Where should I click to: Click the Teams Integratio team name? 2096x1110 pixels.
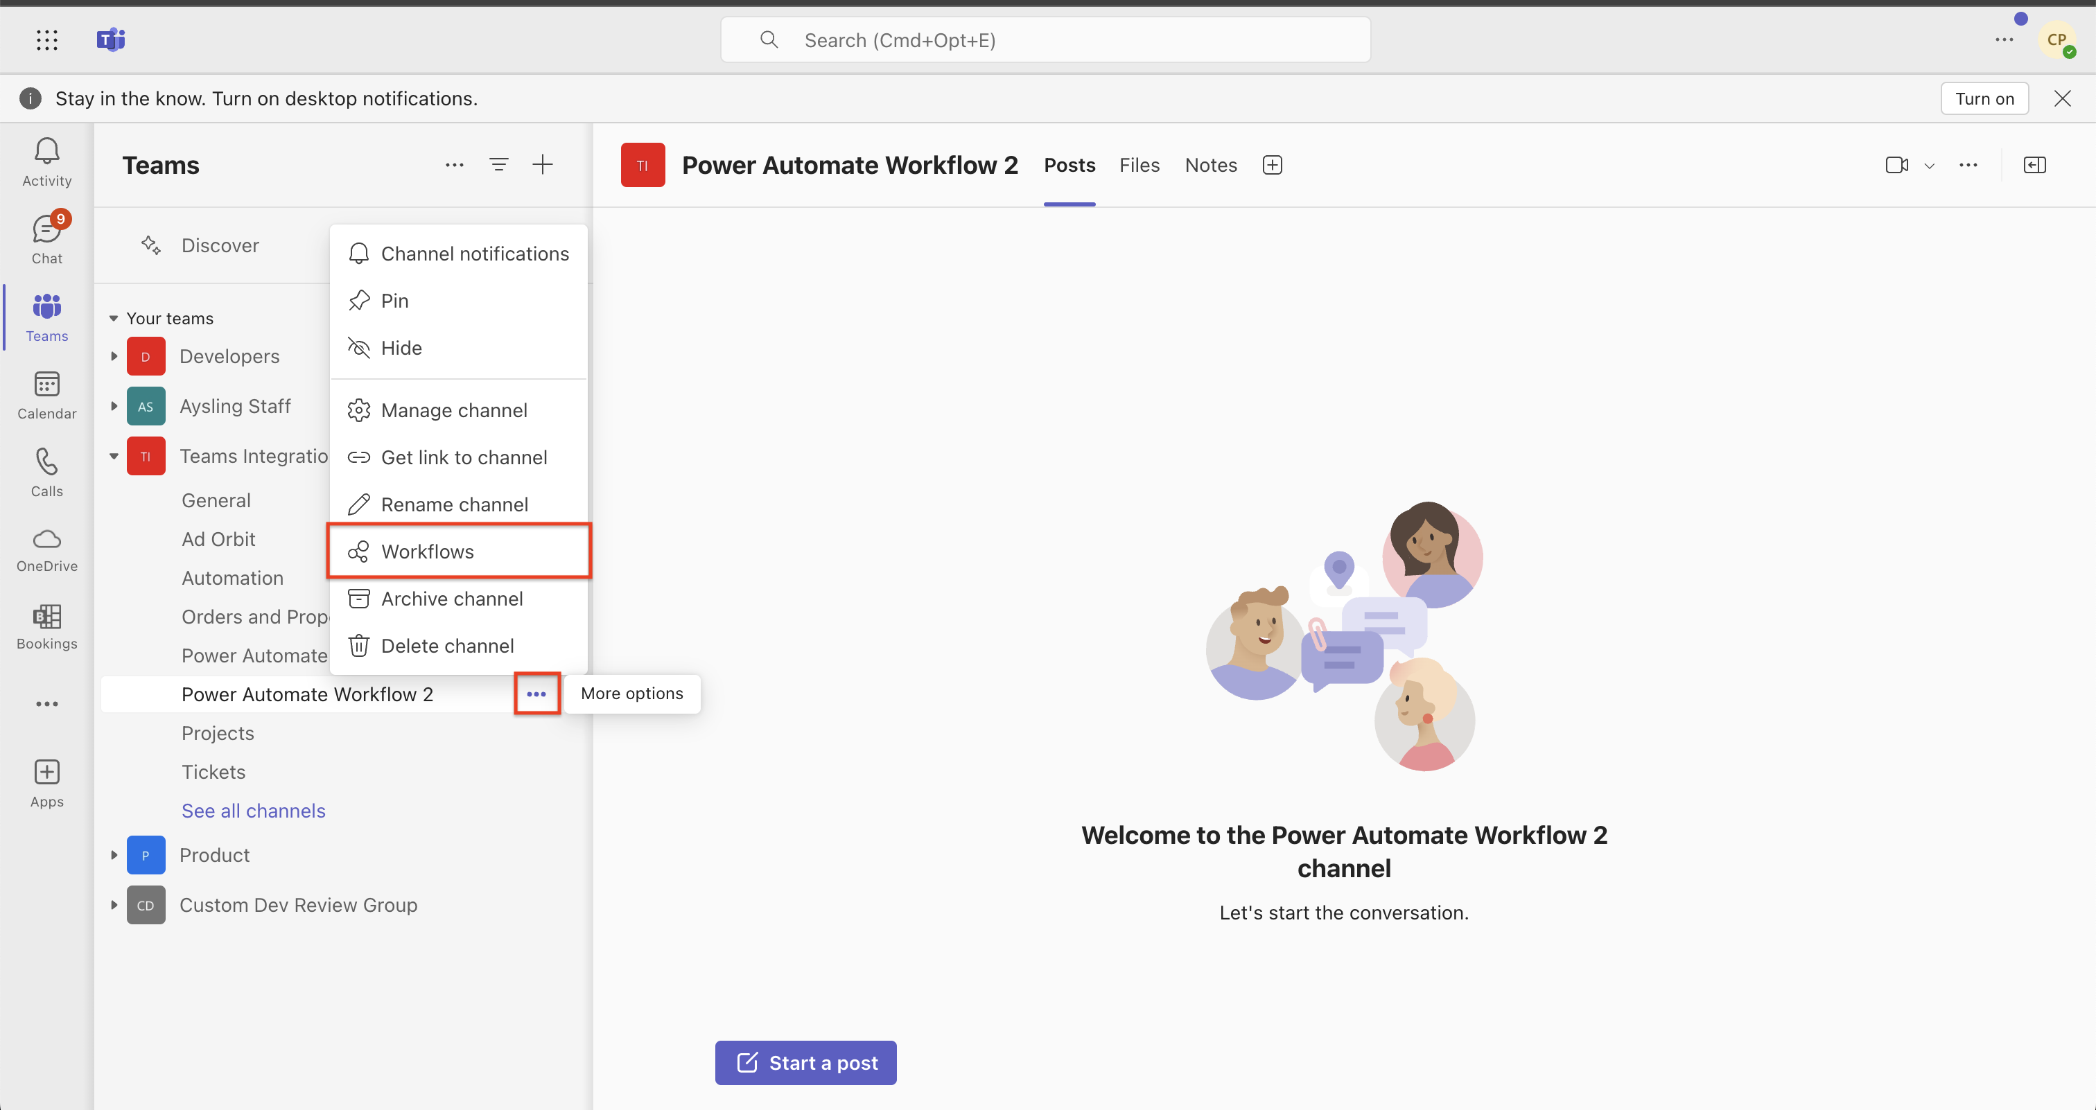coord(253,456)
